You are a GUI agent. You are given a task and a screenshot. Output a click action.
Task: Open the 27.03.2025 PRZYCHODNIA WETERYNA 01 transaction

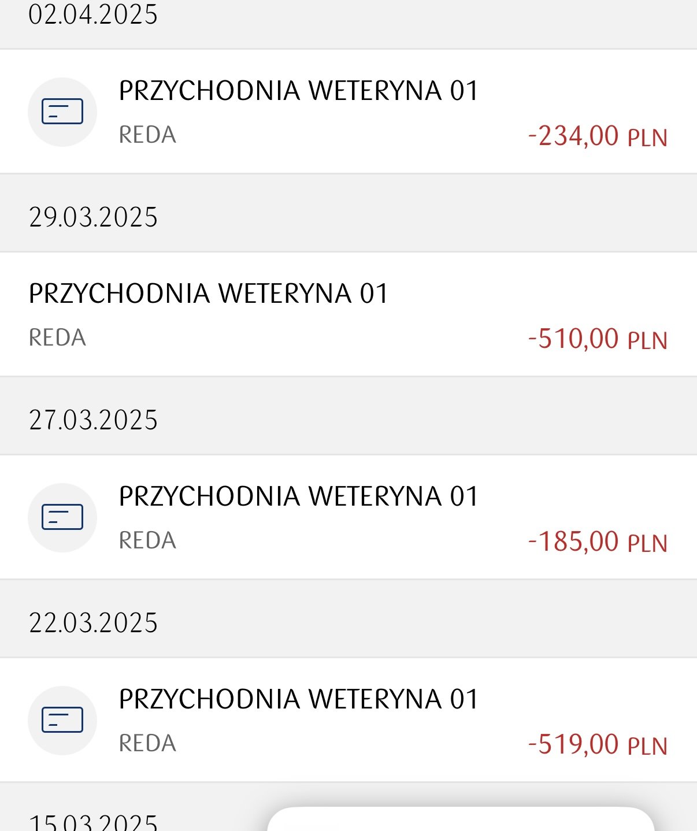pos(348,517)
